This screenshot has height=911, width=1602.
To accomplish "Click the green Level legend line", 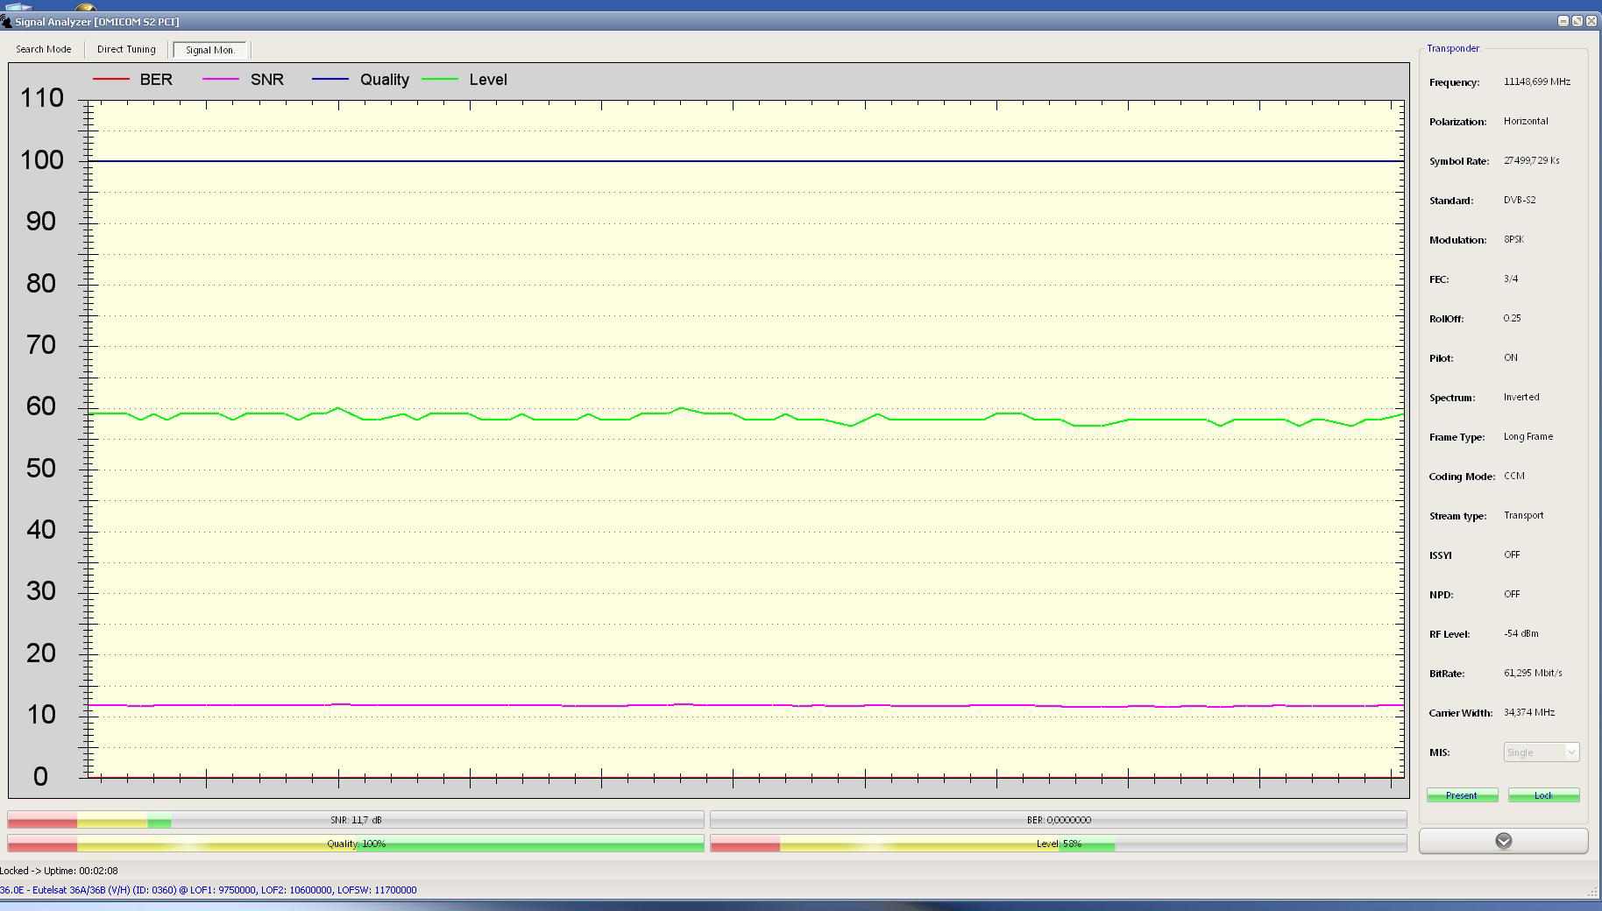I will click(x=440, y=80).
